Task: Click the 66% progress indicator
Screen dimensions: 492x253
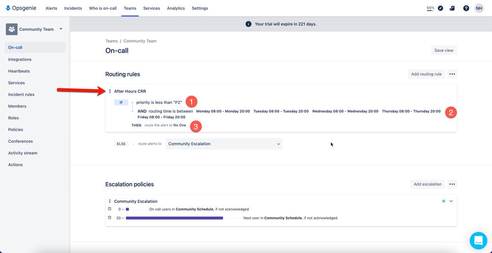Action: [430, 8]
